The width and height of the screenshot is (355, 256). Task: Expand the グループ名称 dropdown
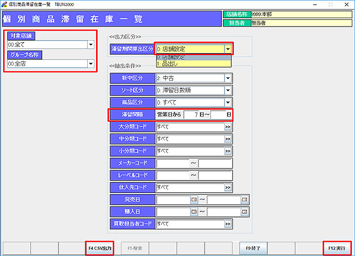point(91,63)
